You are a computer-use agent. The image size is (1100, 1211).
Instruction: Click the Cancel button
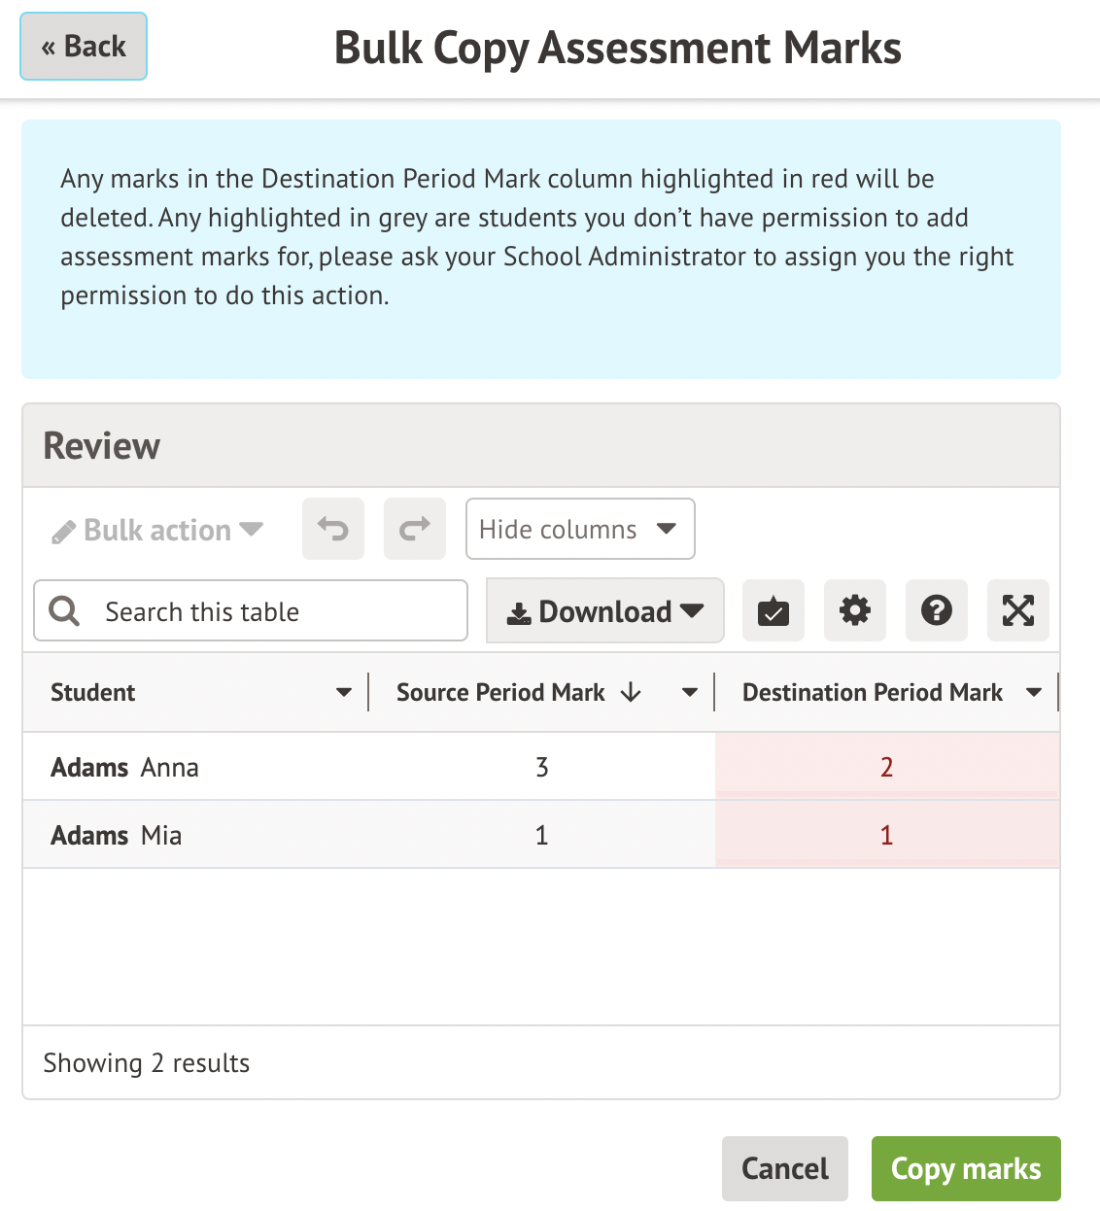(x=784, y=1168)
